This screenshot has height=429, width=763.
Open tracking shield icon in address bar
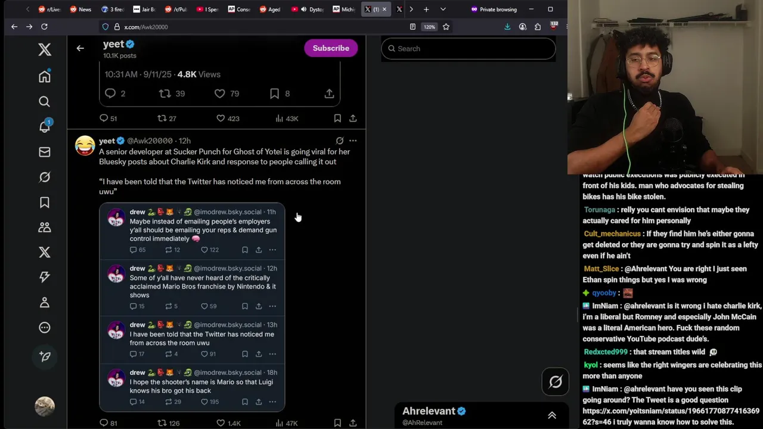point(106,27)
